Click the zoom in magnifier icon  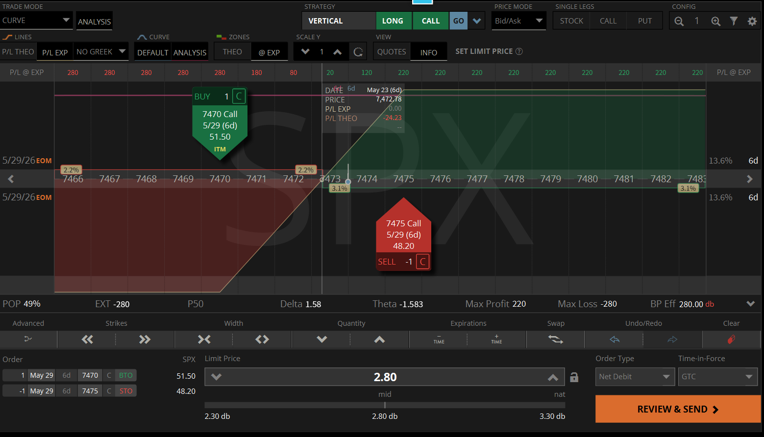coord(715,21)
